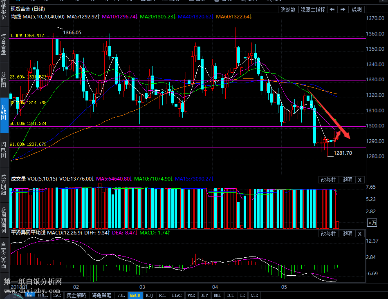Image resolution: width=388 pixels, height=299 pixels.
Task: Toggle 隐藏主指标 to hide main indicator
Action: pyautogui.click(x=313, y=9)
